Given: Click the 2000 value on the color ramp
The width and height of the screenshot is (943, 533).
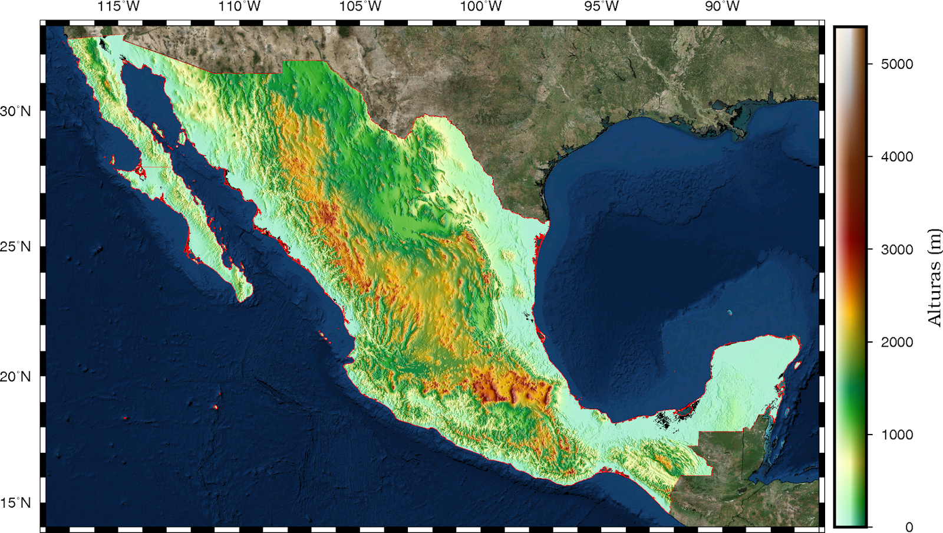Looking at the screenshot, I should 896,341.
